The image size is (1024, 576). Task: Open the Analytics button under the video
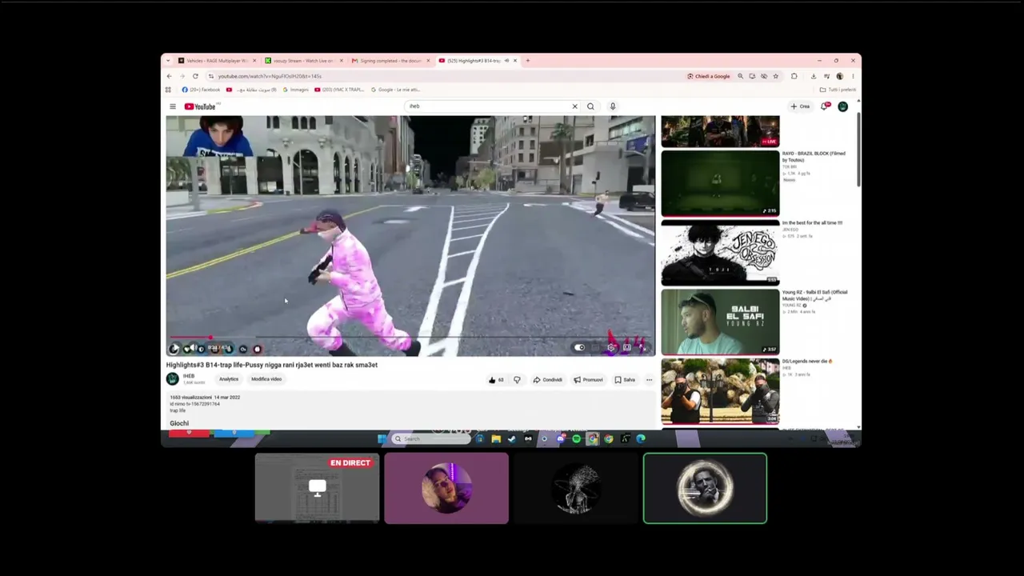tap(229, 379)
